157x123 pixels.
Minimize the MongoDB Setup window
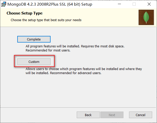pyautogui.click(x=119, y=4)
